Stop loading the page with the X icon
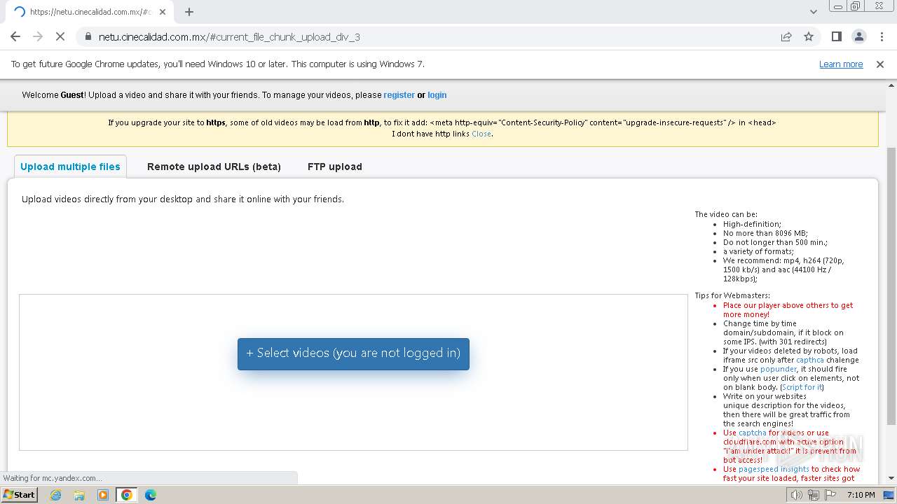The height and width of the screenshot is (504, 897). 60,36
